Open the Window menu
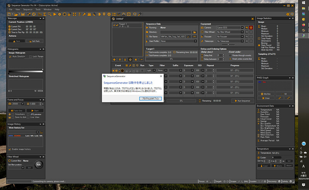The image size is (309, 190). click(48, 9)
